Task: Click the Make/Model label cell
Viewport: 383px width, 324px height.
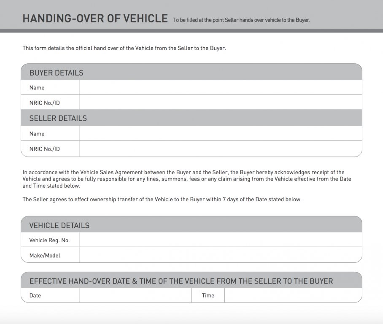Action: click(50, 255)
